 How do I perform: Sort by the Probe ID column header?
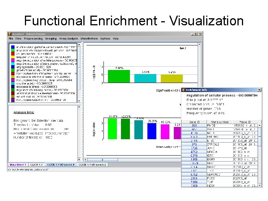pos(245,122)
